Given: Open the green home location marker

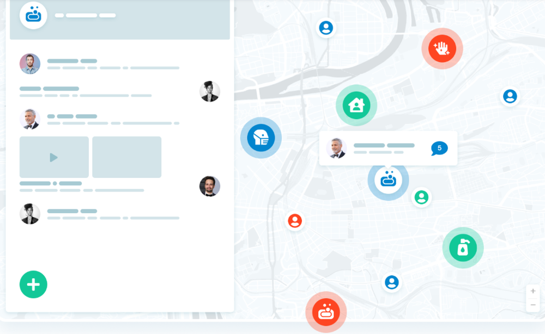Looking at the screenshot, I should [356, 104].
